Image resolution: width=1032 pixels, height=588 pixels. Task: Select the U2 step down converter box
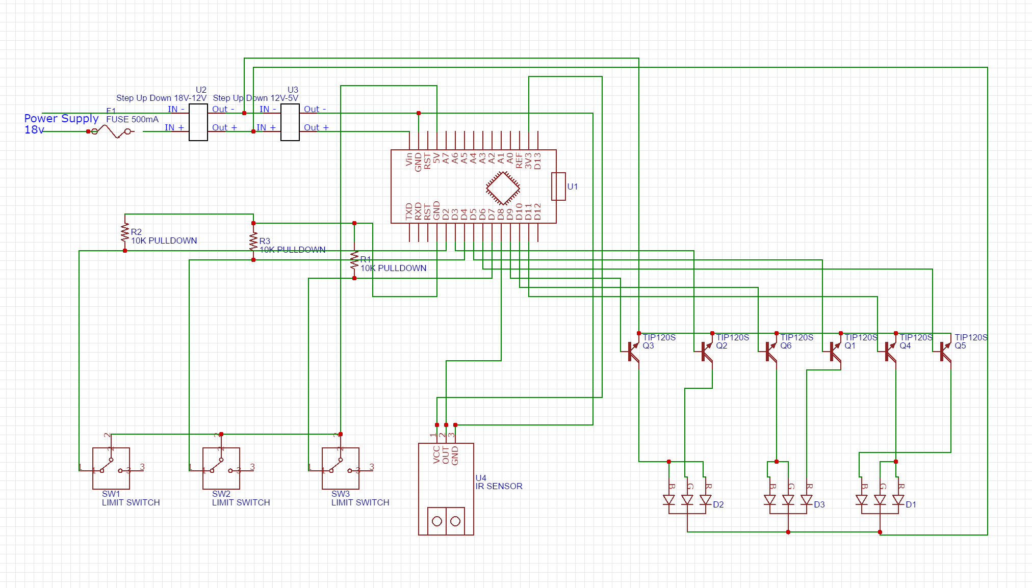pos(198,122)
